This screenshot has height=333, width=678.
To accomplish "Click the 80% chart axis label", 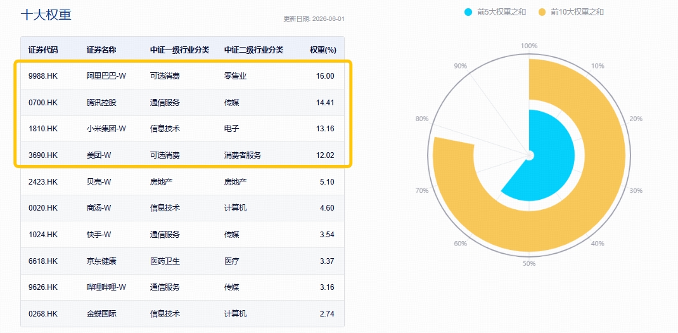I will (422, 119).
